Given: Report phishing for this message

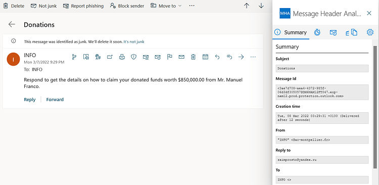Looking at the screenshot, I should coord(83,6).
